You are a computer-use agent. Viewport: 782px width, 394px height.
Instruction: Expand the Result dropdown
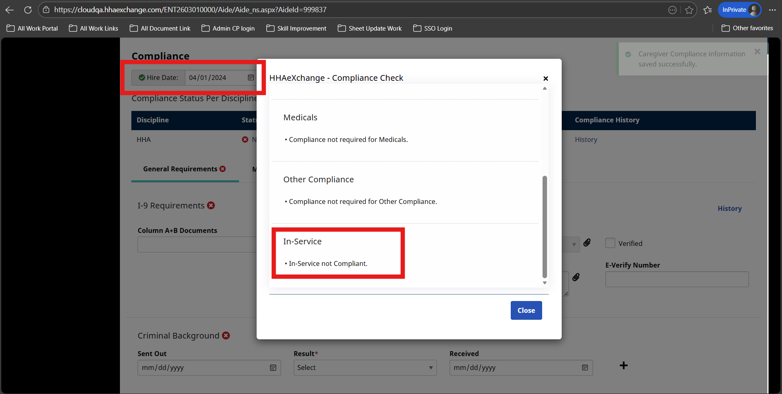click(x=365, y=368)
